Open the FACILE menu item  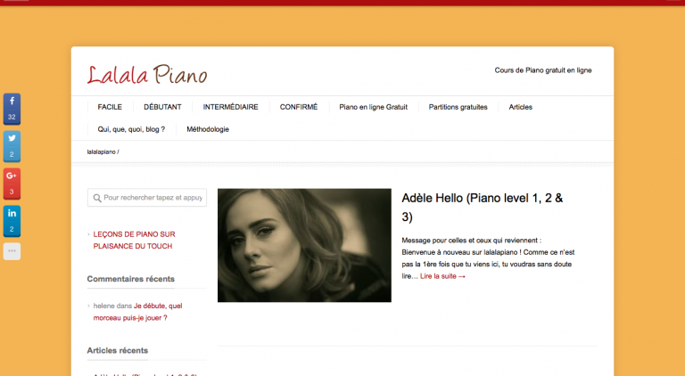[x=110, y=107]
